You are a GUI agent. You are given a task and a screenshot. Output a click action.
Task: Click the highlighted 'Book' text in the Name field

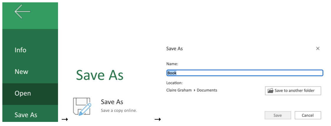point(172,73)
